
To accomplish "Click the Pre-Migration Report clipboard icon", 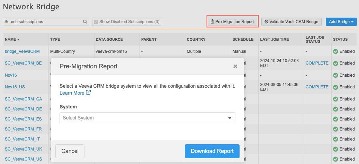I will pyautogui.click(x=212, y=22).
